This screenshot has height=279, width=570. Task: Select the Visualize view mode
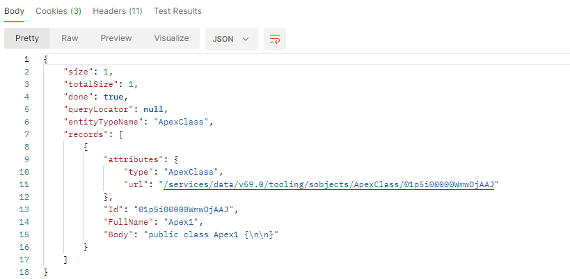click(172, 38)
